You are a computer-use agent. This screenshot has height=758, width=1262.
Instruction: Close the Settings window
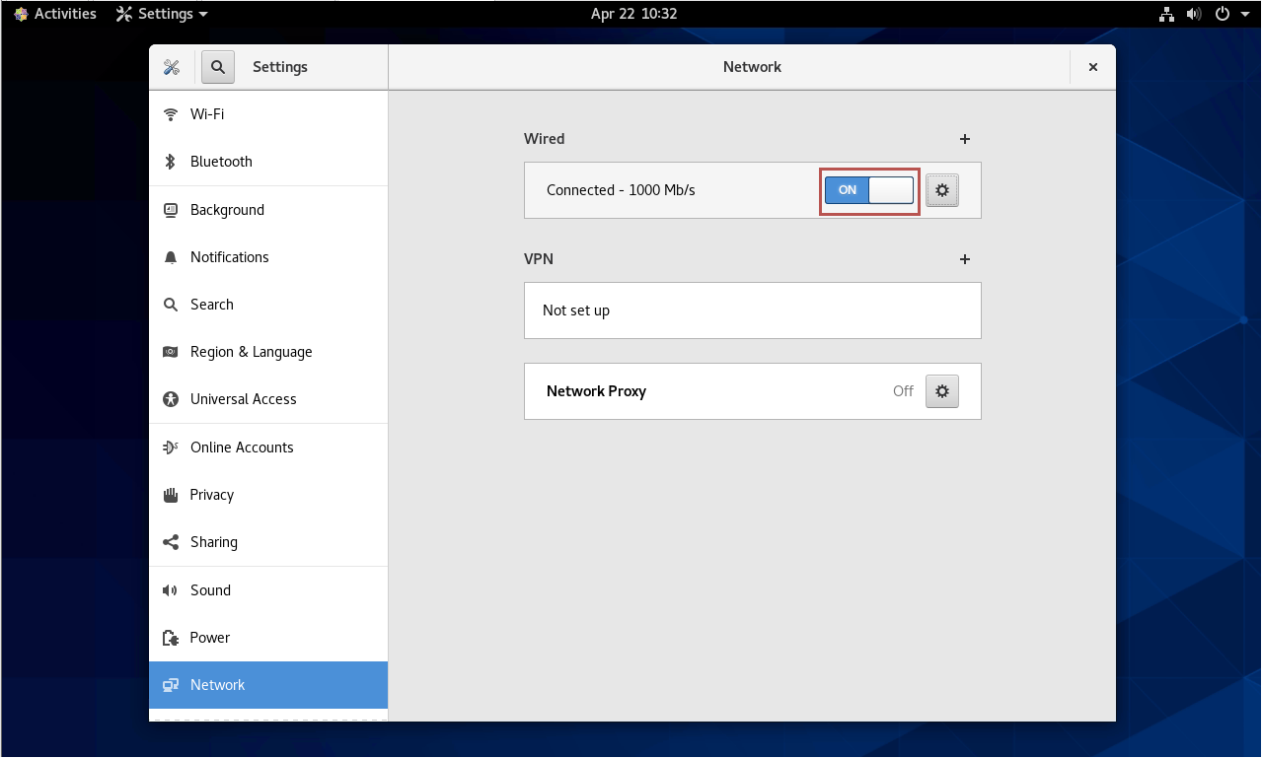[1093, 67]
